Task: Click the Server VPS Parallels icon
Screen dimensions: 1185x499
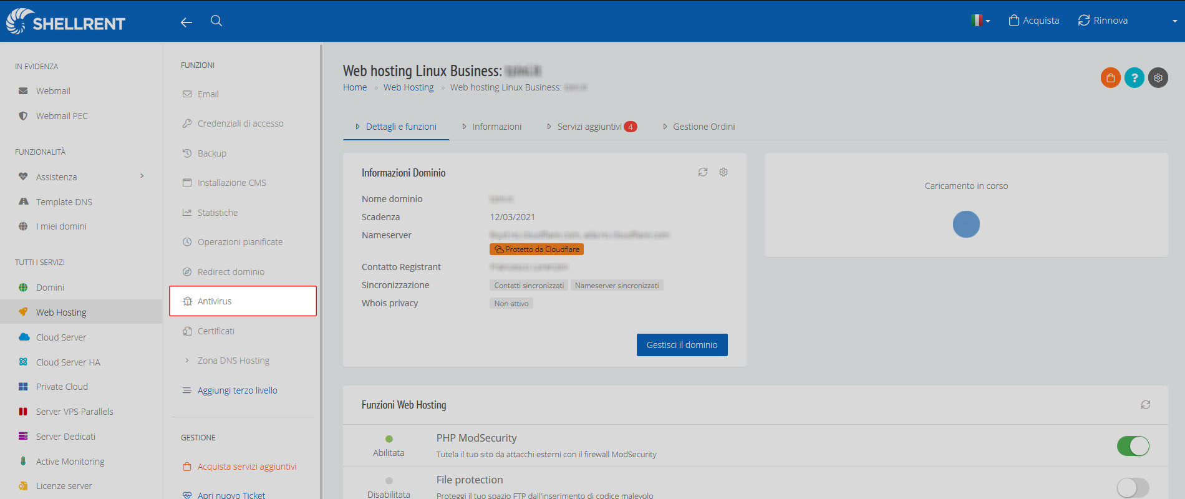Action: (x=23, y=412)
